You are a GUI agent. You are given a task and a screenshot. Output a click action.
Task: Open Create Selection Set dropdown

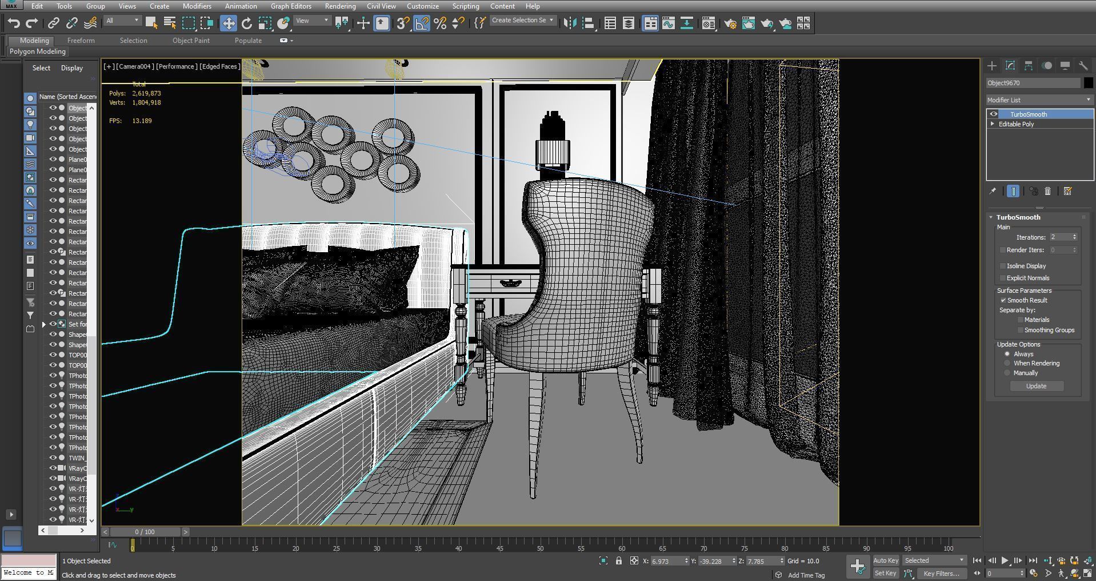[522, 20]
